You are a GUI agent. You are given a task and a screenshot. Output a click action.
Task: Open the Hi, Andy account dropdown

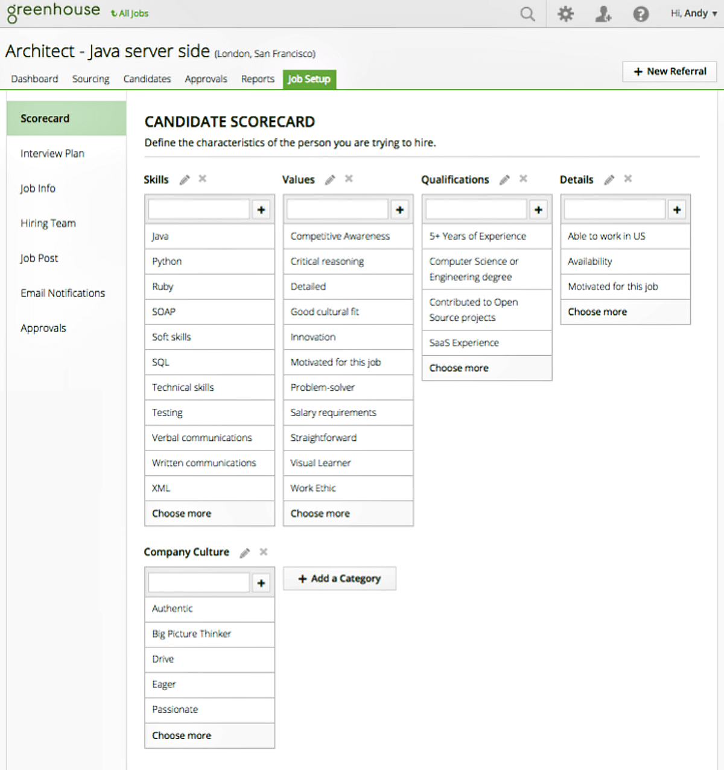click(x=692, y=13)
